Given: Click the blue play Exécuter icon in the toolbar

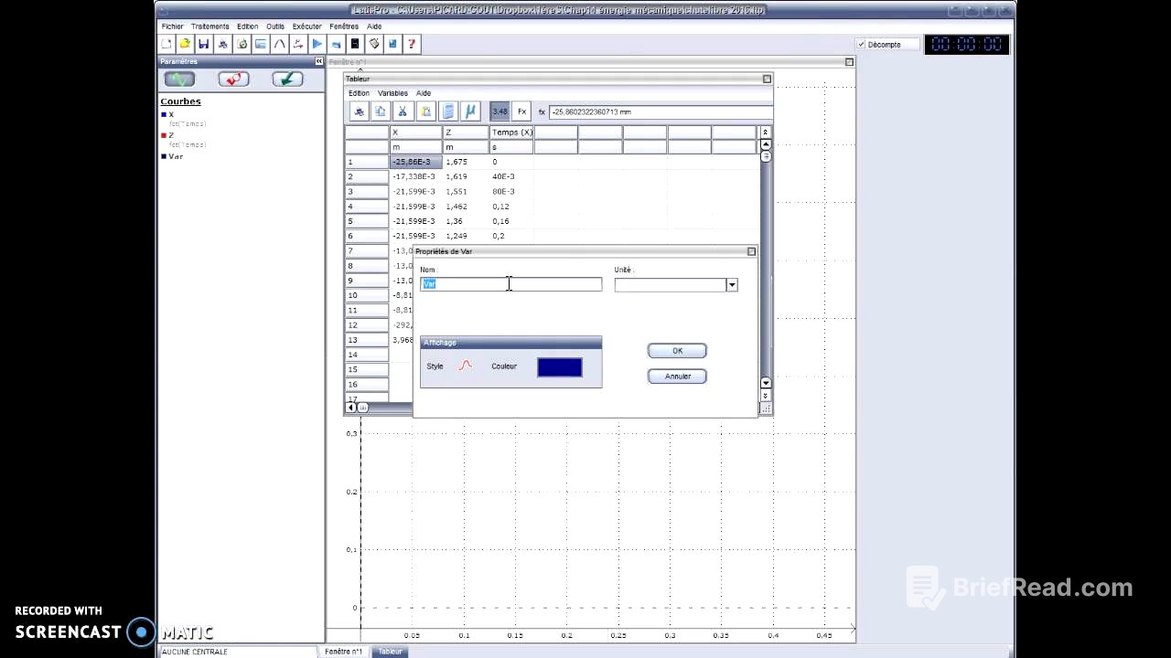Looking at the screenshot, I should point(317,44).
